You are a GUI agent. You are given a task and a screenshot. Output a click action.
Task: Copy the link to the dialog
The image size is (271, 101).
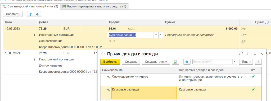pos(241,54)
